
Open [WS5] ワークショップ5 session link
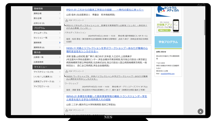[x=107, y=78]
